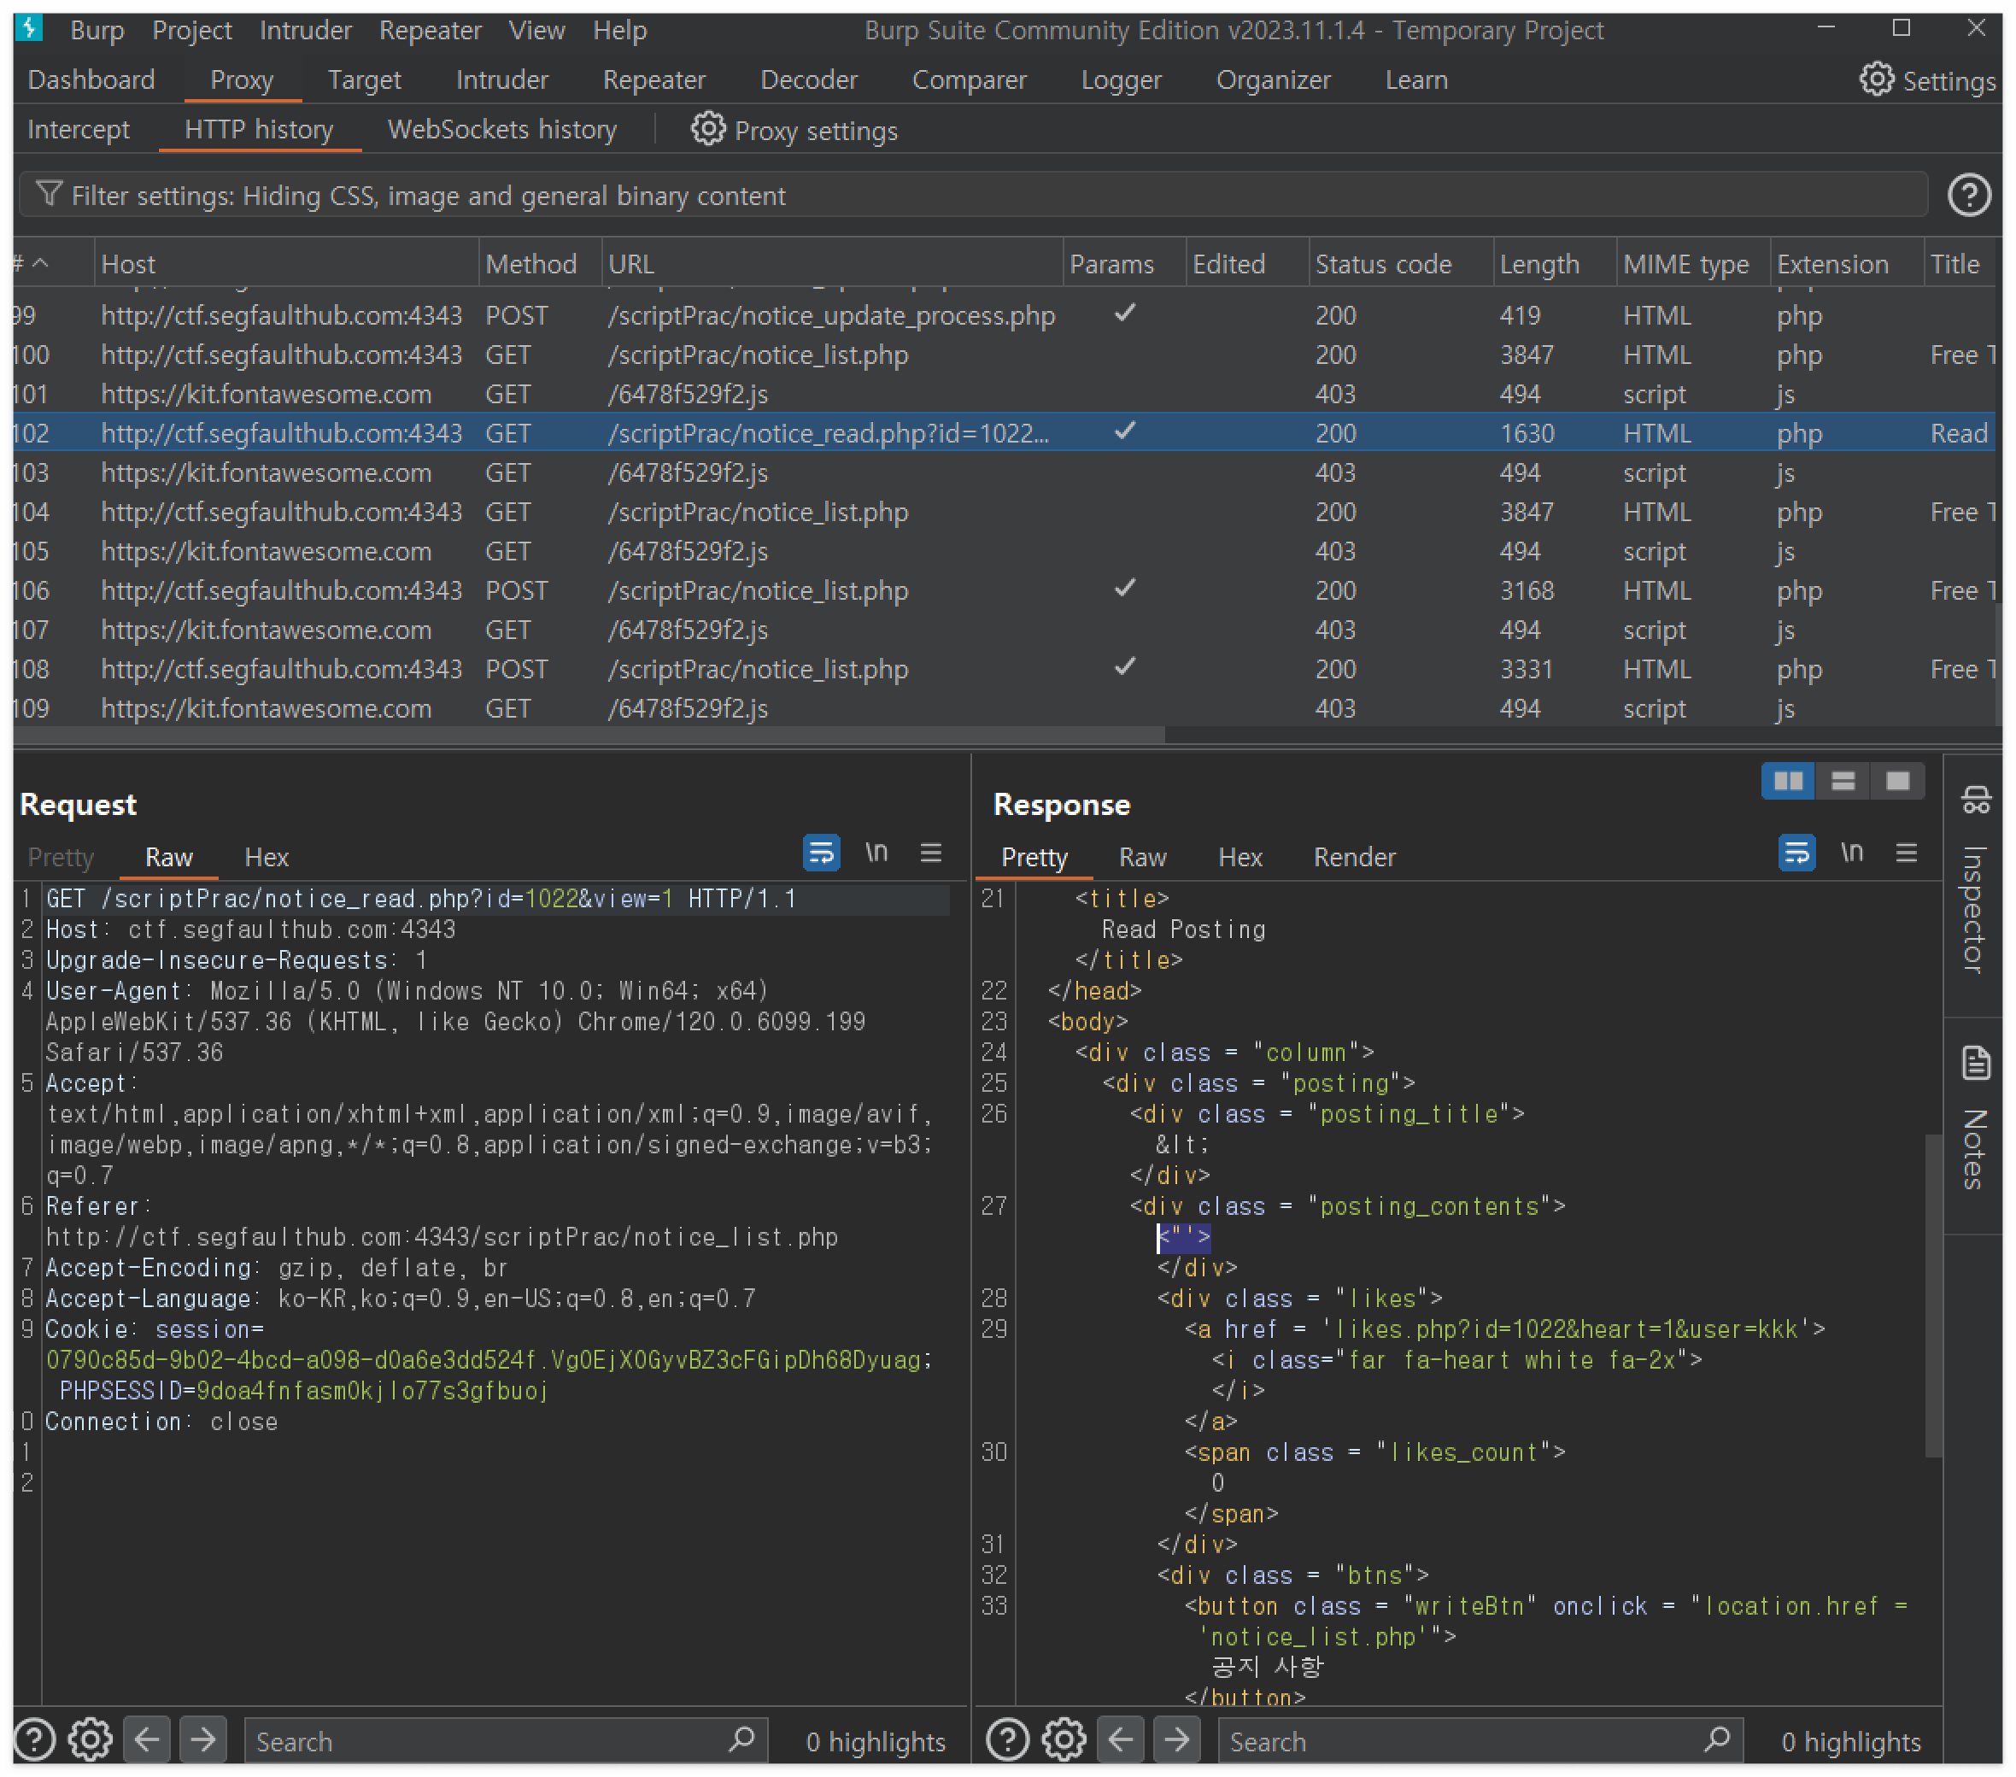The image size is (2016, 1777).
Task: Select Raw view in Response panel
Action: 1142,856
